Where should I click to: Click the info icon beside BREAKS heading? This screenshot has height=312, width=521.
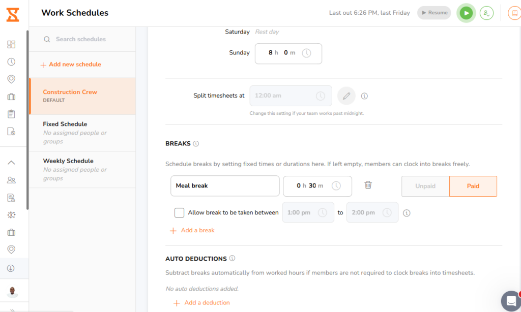[x=196, y=144]
